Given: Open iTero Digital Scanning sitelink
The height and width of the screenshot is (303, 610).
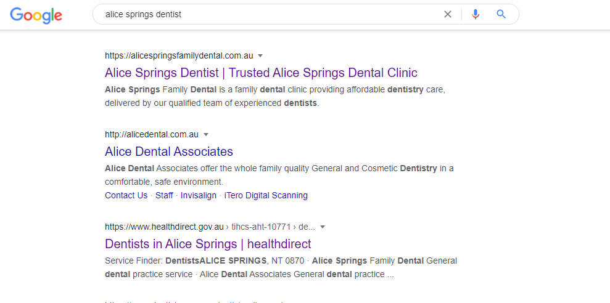Looking at the screenshot, I should click(x=266, y=195).
